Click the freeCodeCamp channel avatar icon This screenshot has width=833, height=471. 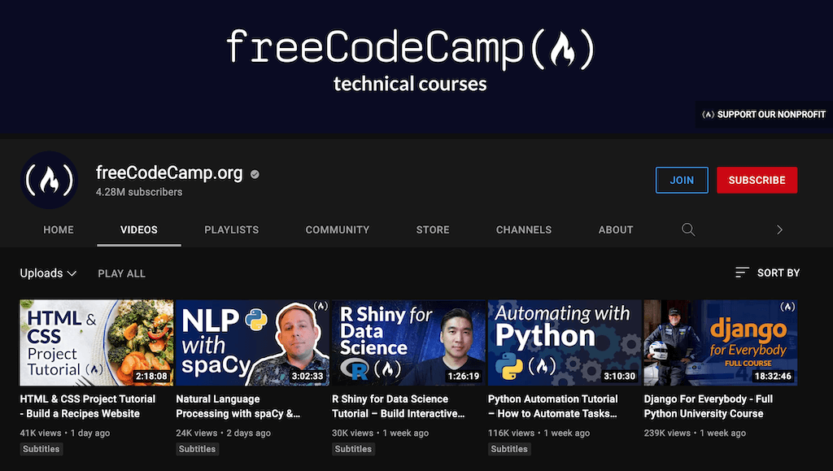pyautogui.click(x=50, y=180)
